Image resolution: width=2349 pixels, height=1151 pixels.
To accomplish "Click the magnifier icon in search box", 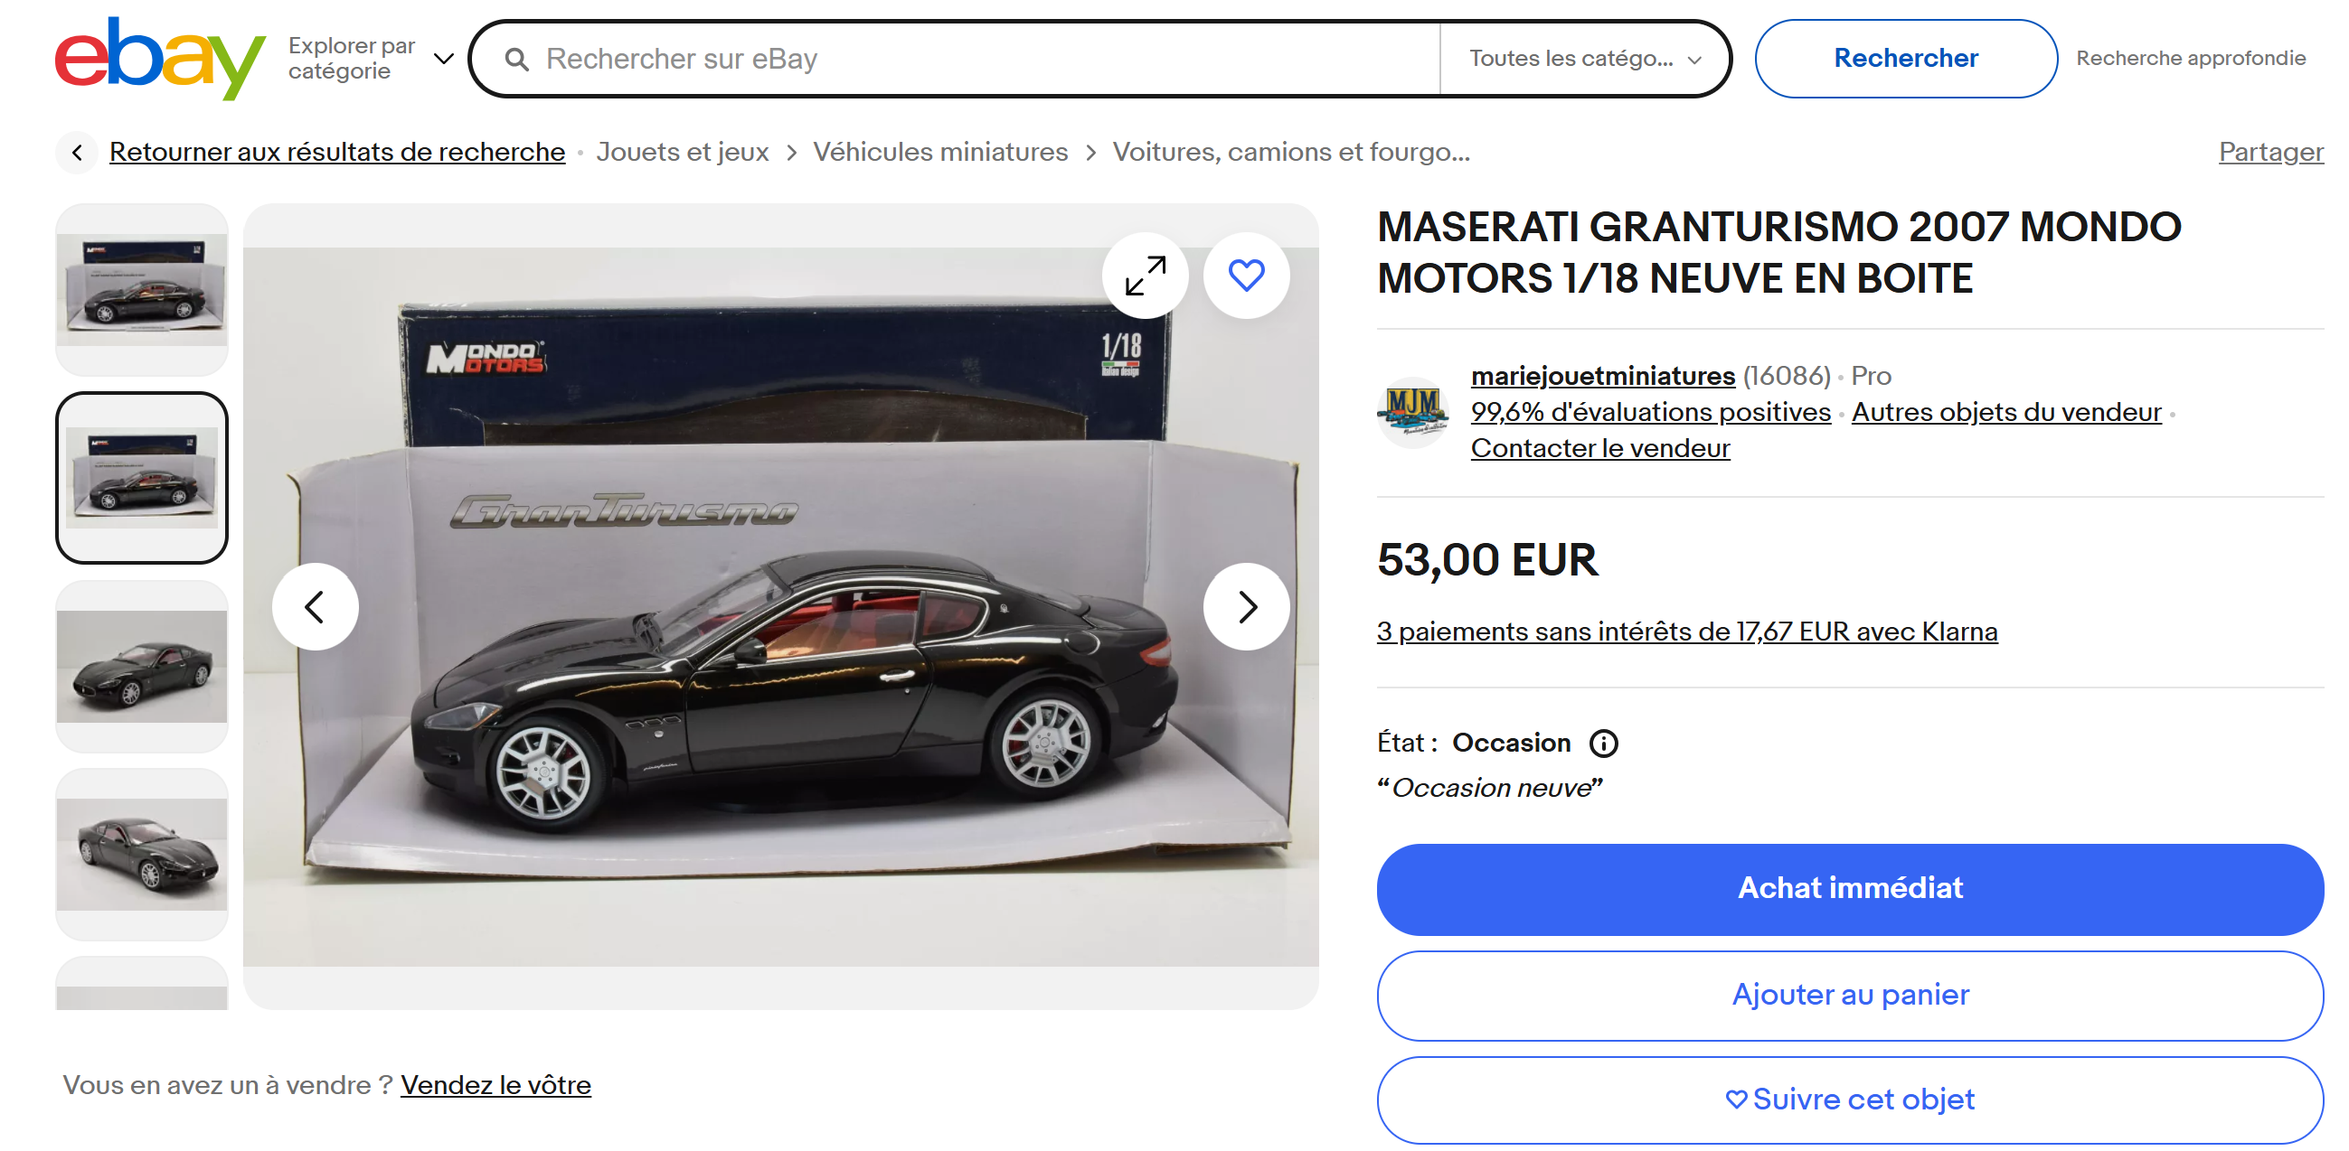I will pyautogui.click(x=516, y=60).
